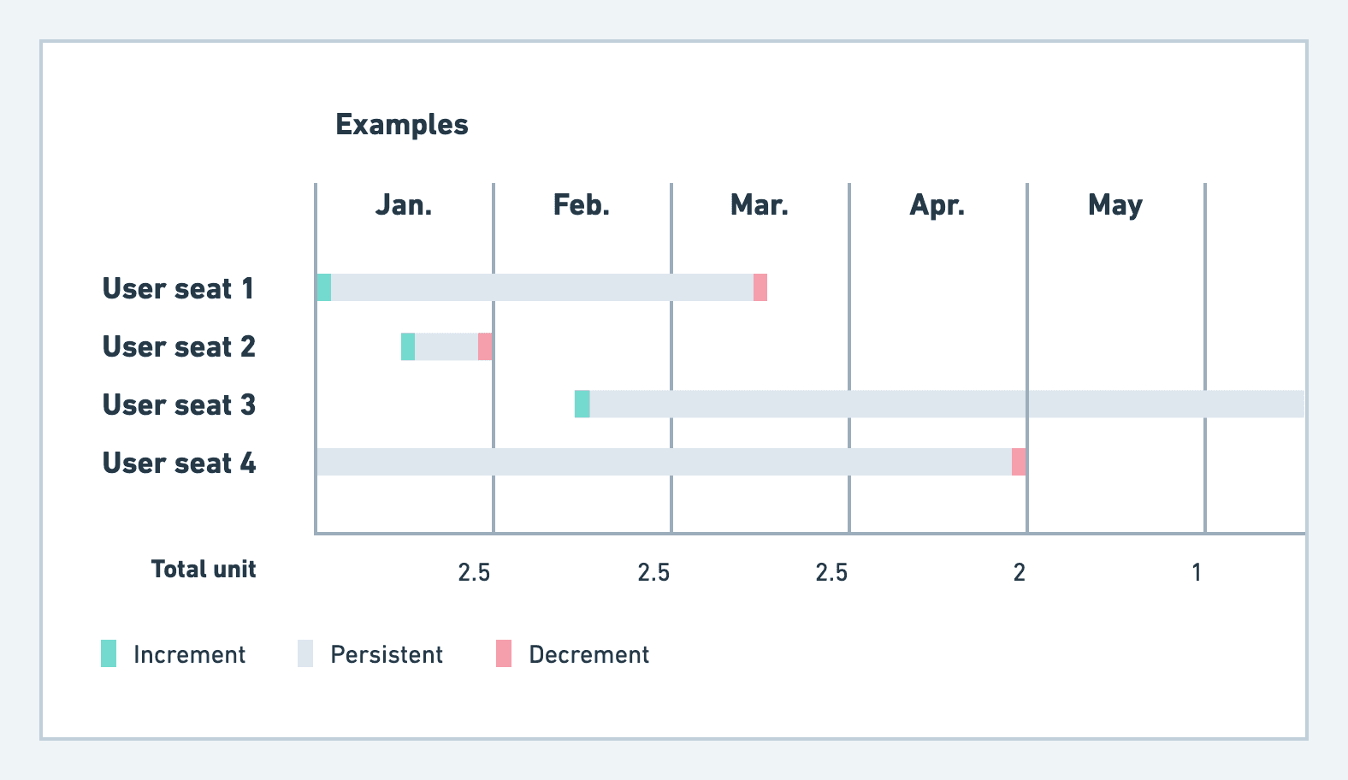
Task: Click the teal Increment legend swatch
Action: pos(109,653)
